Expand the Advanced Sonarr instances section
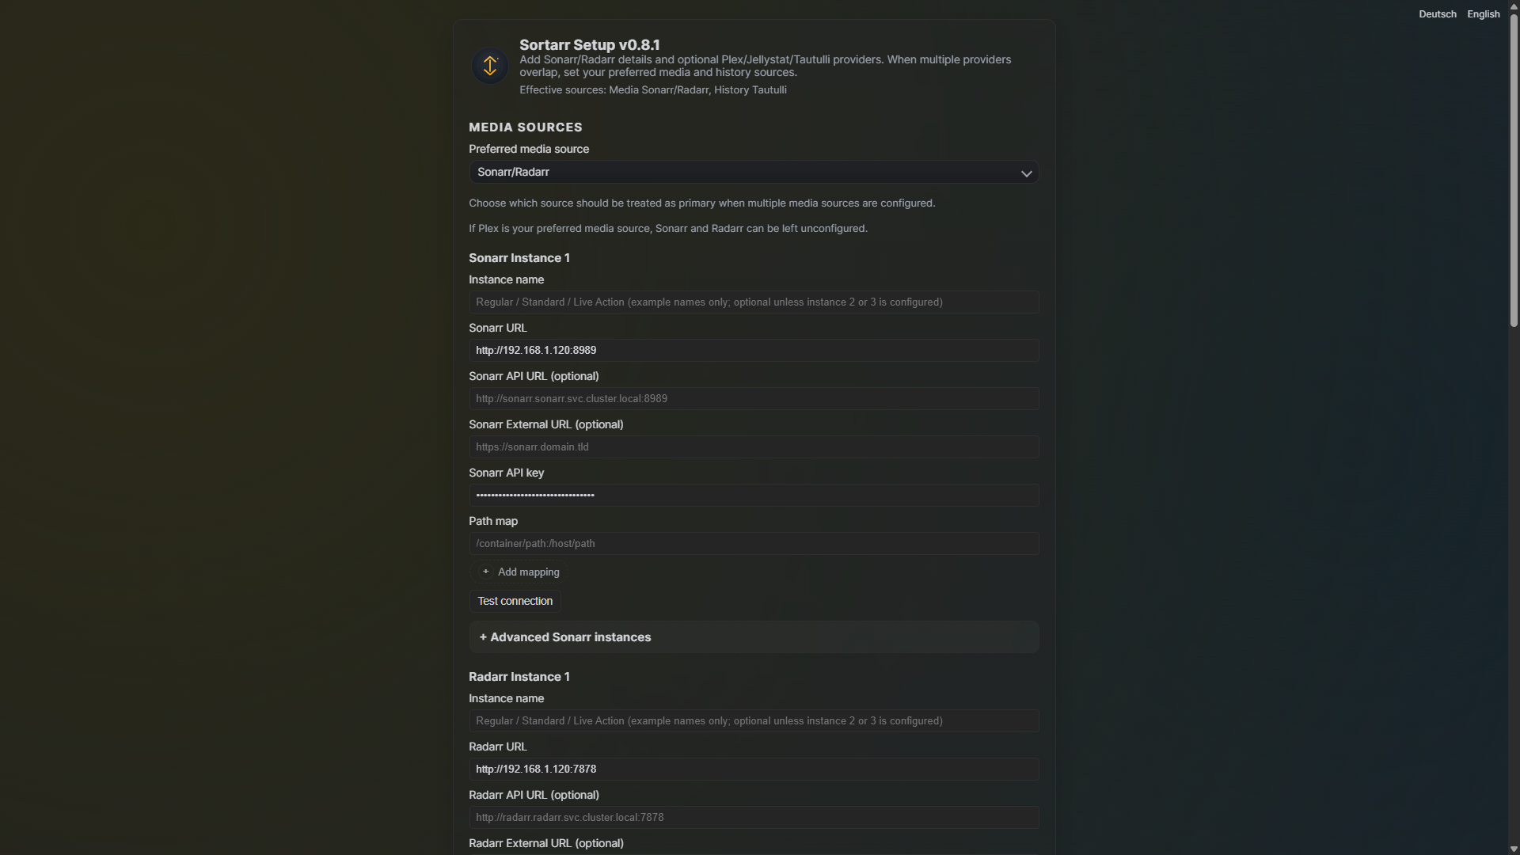Screen dimensions: 1520x855 pyautogui.click(x=754, y=636)
